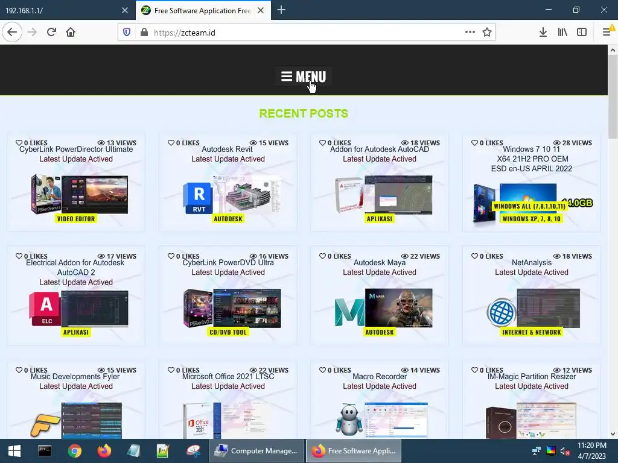
Task: Open the network tray icon
Action: click(x=537, y=451)
